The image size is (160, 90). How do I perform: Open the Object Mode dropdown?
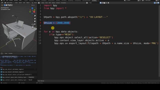coord(9,3)
